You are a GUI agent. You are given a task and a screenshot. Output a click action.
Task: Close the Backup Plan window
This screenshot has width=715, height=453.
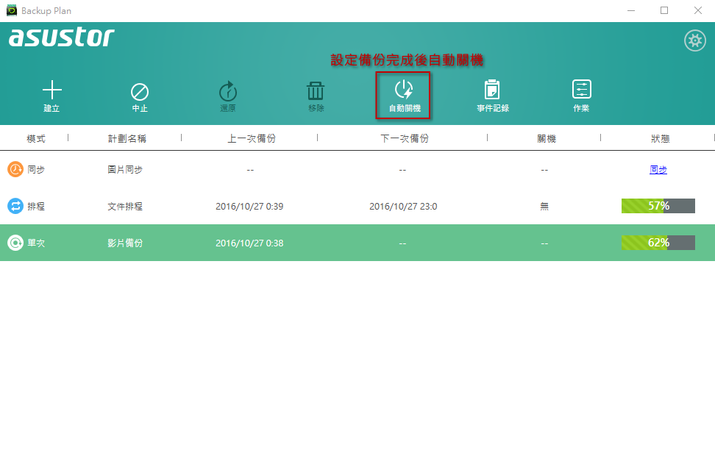coord(698,10)
